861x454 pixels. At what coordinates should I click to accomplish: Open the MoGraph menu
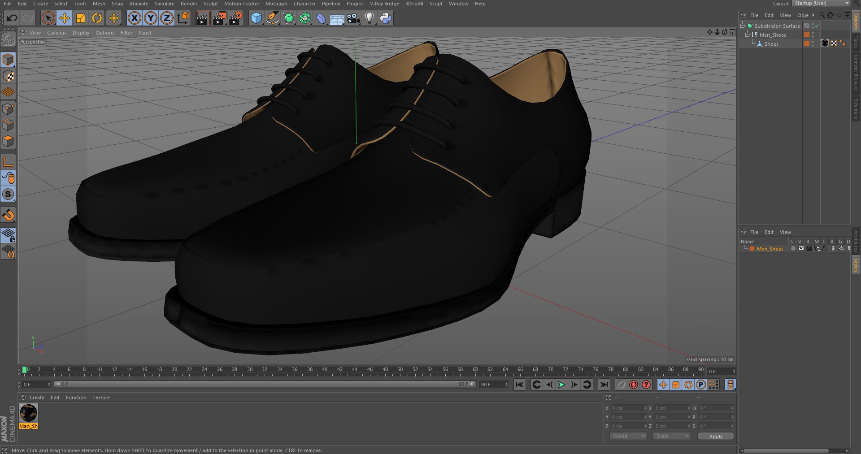point(276,4)
